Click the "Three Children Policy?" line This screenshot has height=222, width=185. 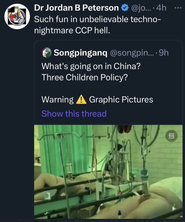click(84, 77)
